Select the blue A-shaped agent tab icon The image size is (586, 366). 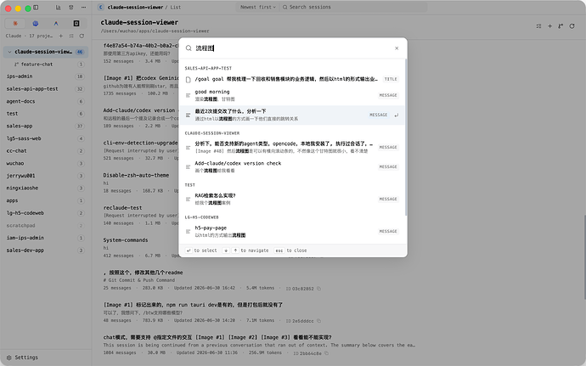(56, 23)
